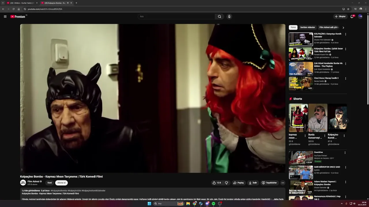
Task: Open Ganyotçu Komik Sahneler thumbnail
Action: pyautogui.click(x=301, y=39)
